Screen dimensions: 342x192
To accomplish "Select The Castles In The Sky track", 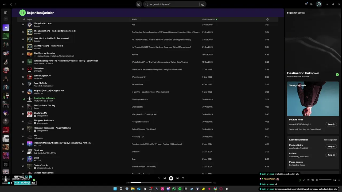I will click(44, 106).
